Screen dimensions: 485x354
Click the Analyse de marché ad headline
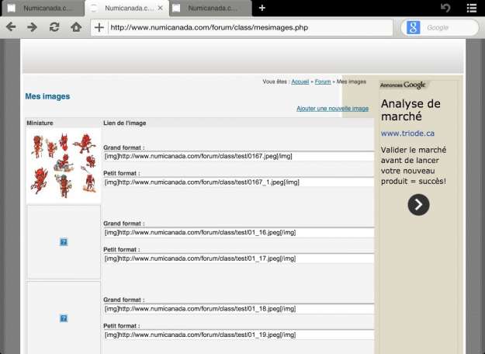click(x=411, y=110)
